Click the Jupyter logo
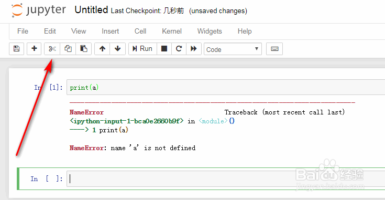 pyautogui.click(x=39, y=10)
